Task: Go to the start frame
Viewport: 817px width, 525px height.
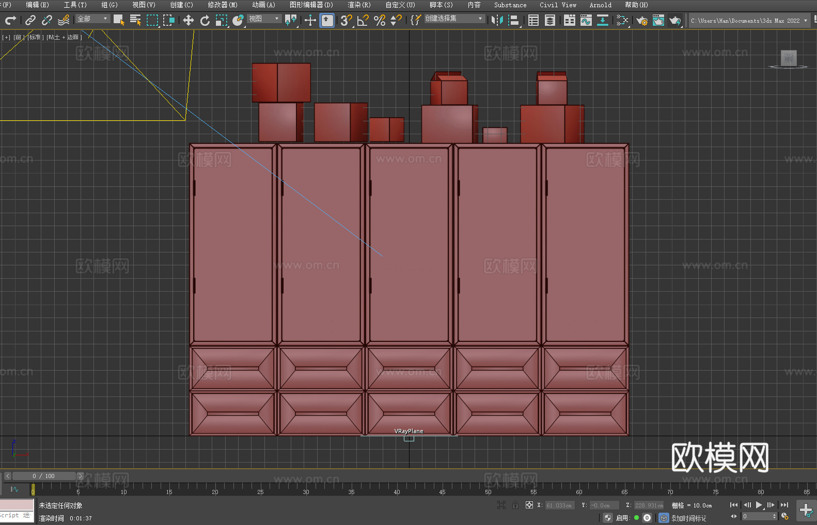Action: [x=734, y=505]
